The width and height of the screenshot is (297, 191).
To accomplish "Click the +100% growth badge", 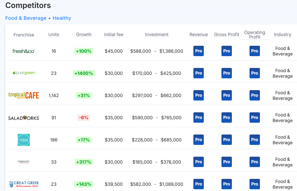I will click(84, 51).
